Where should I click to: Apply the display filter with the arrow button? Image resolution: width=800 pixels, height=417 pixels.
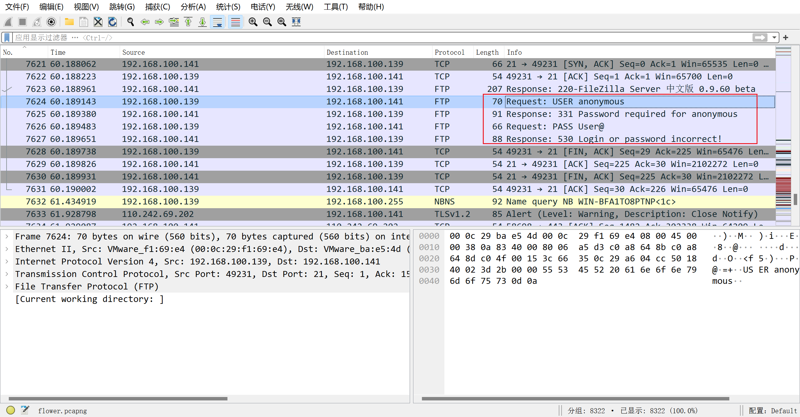tap(760, 38)
